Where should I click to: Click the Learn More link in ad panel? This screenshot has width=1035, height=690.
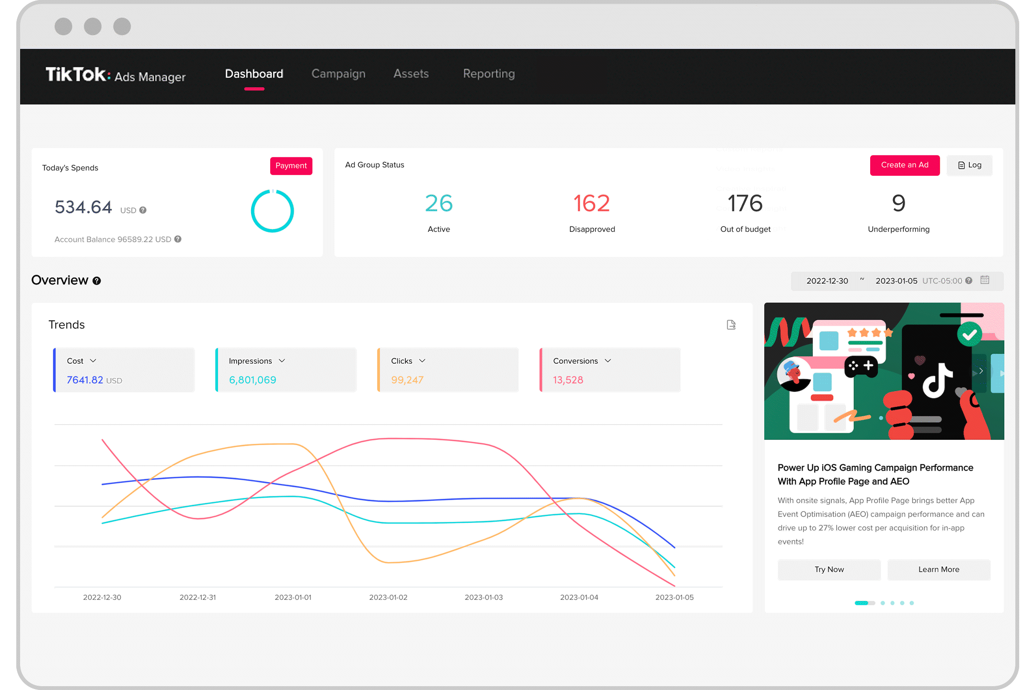[938, 569]
